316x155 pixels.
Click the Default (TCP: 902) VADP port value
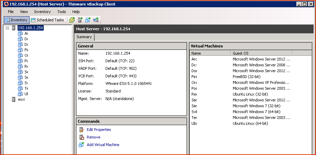click(121, 68)
